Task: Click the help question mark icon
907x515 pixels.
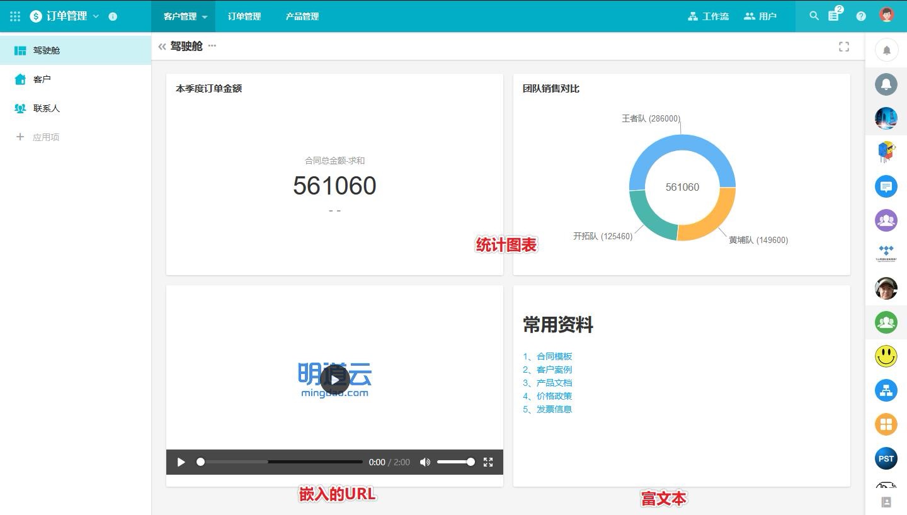Action: 860,16
